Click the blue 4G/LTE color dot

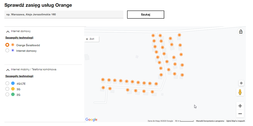[13, 83]
